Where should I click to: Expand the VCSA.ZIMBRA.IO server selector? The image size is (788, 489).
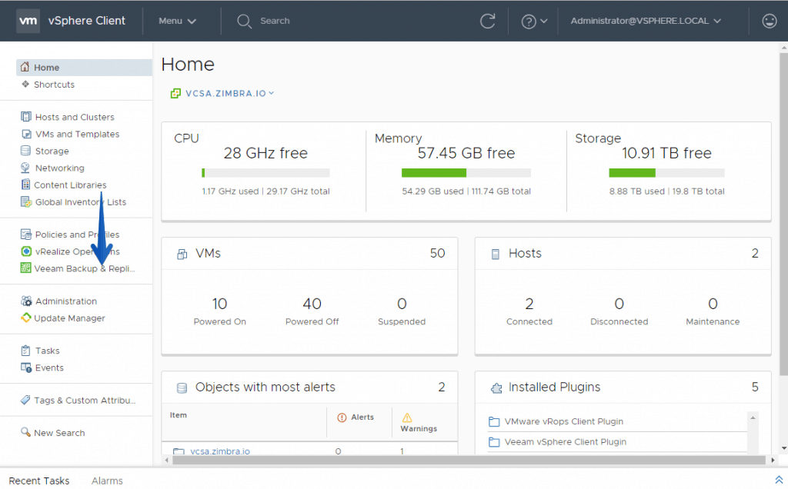tap(229, 93)
